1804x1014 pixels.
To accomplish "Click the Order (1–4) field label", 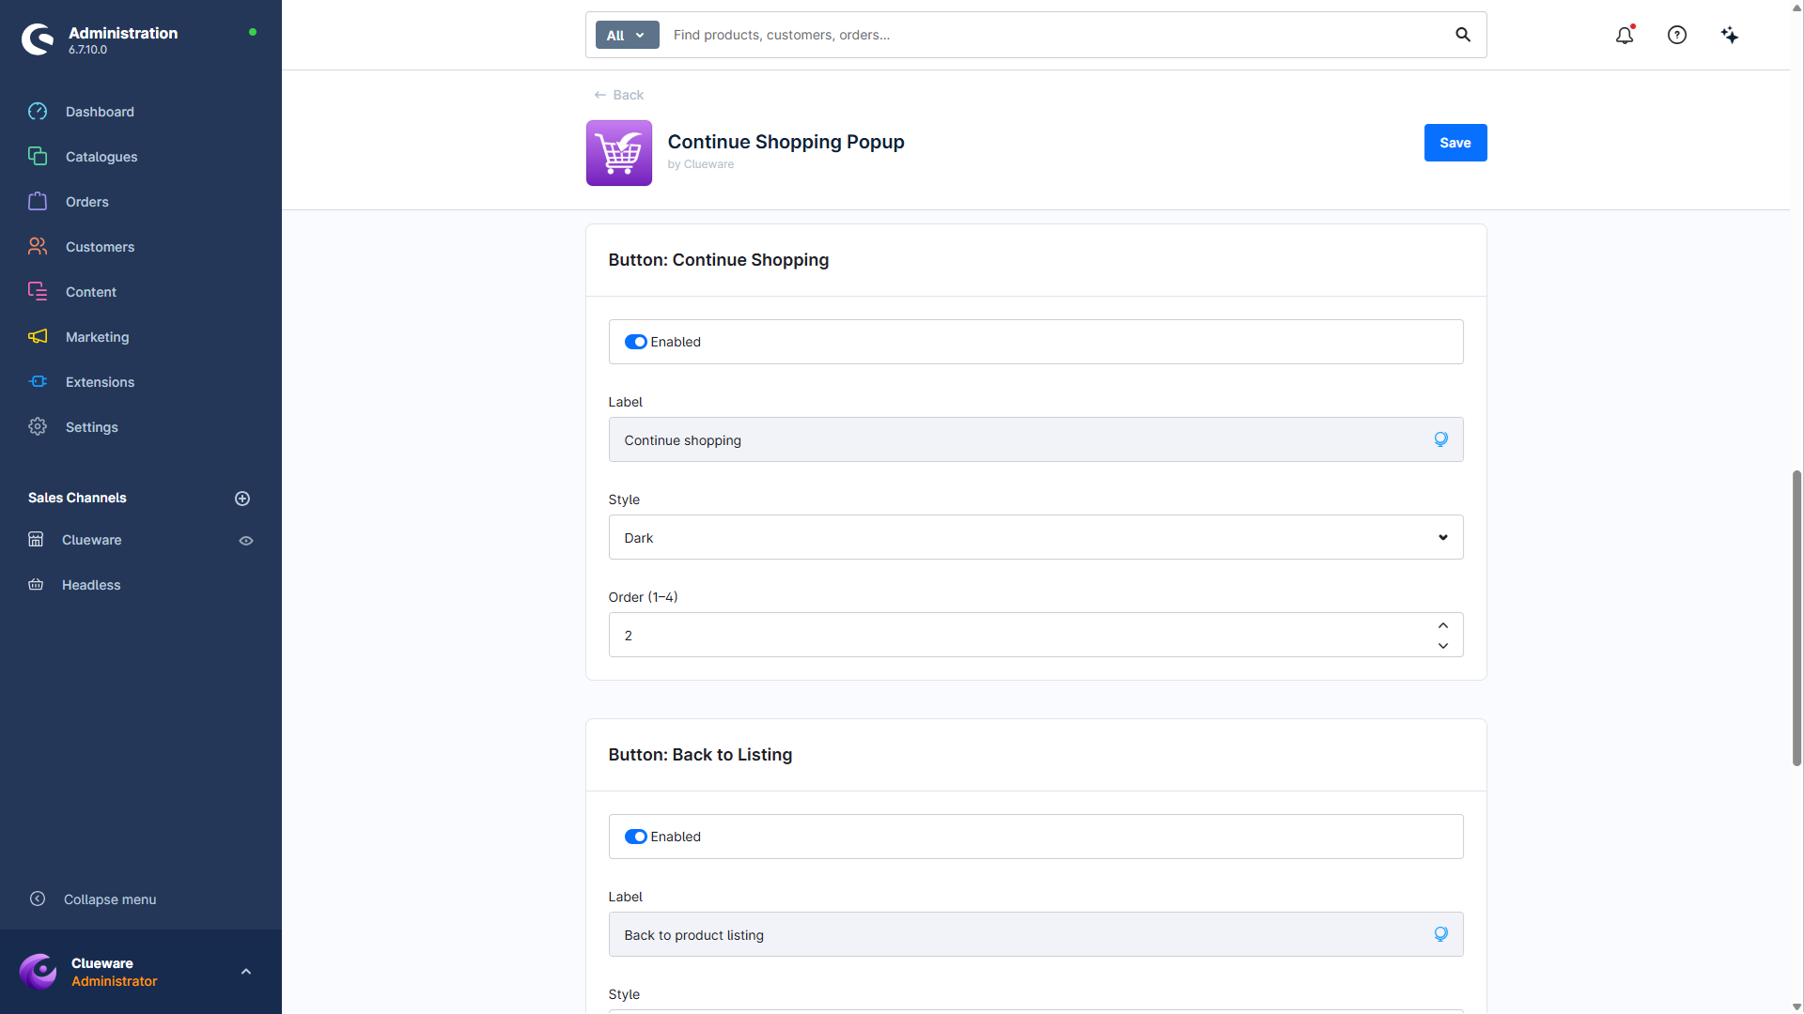I will point(643,597).
